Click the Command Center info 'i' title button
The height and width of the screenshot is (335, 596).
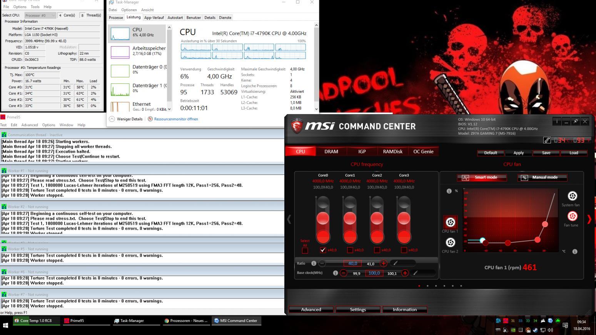557,122
